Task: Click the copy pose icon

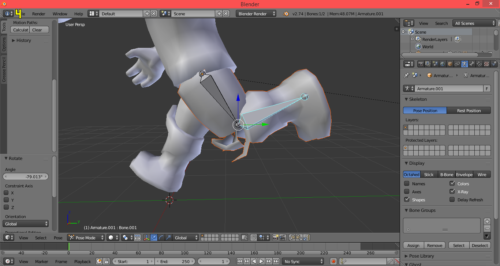Action: click(292, 238)
